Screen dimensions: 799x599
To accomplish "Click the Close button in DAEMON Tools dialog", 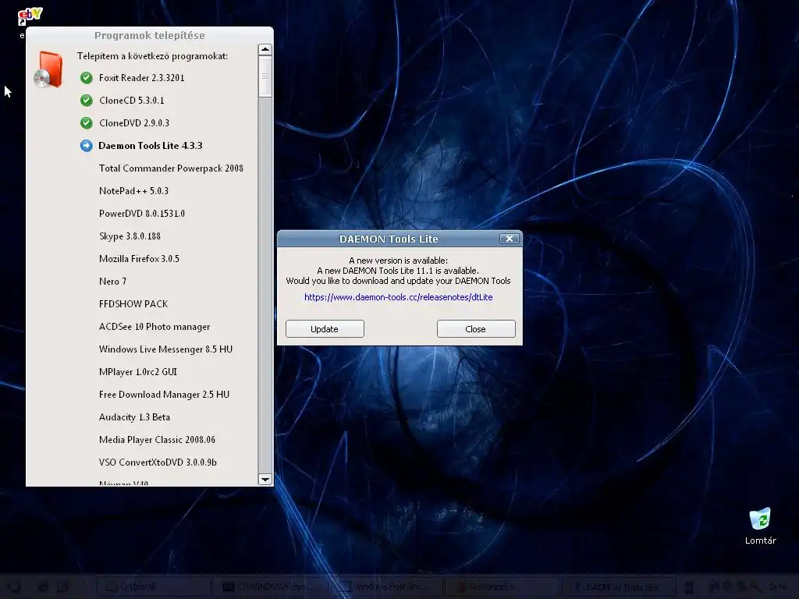I will pyautogui.click(x=476, y=329).
